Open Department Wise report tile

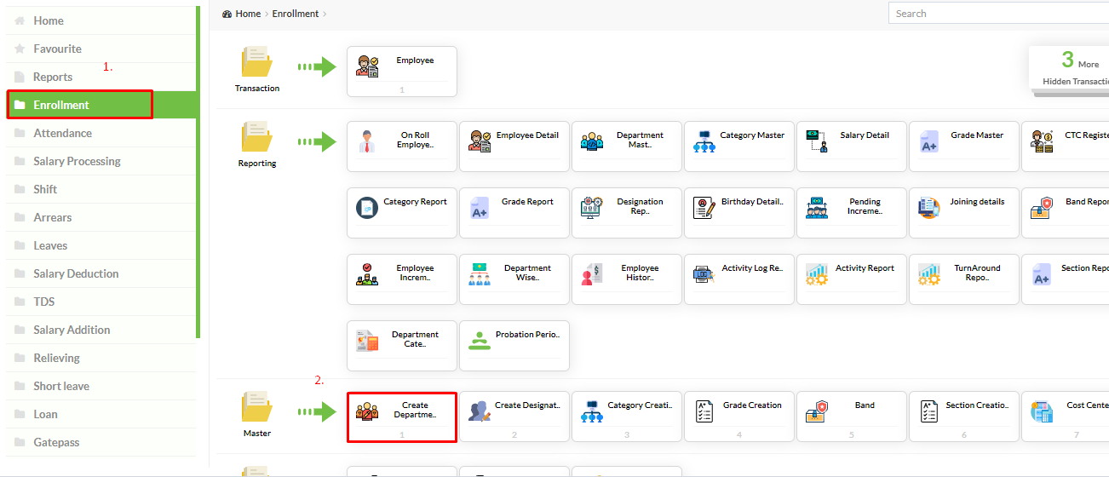pos(514,279)
